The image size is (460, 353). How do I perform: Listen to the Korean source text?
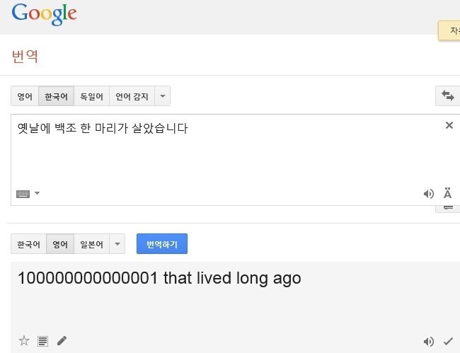tap(428, 193)
